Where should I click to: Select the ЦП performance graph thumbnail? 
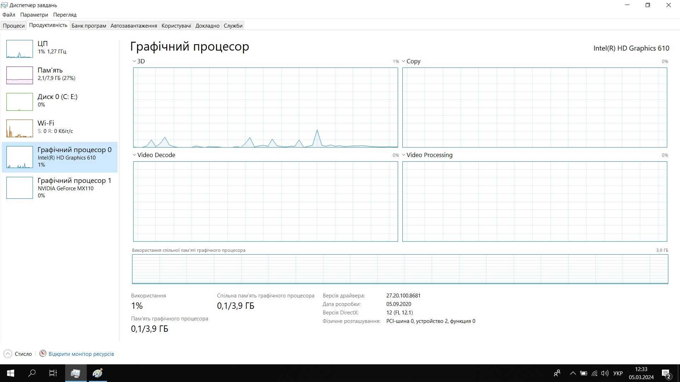[x=19, y=49]
